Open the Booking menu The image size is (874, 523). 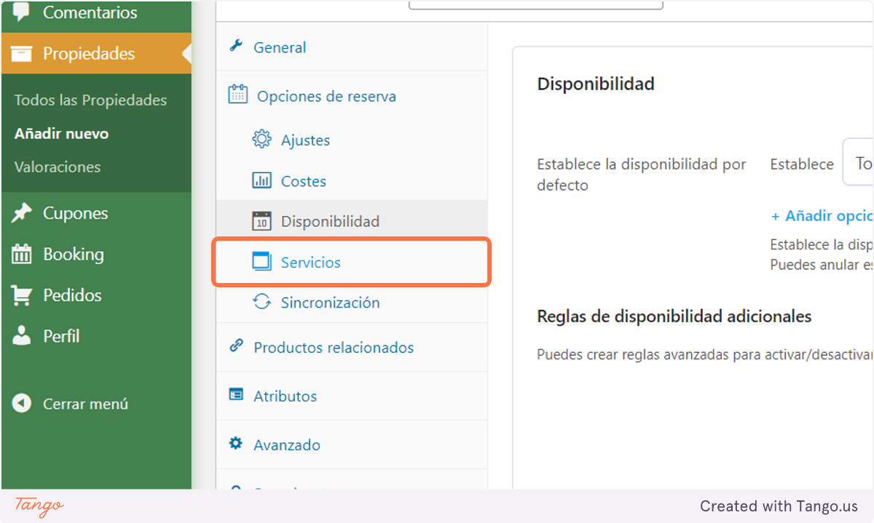[96, 254]
